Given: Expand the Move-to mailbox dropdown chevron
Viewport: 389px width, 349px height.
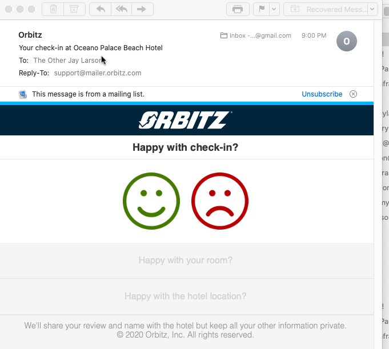Looking at the screenshot, I should [372, 9].
